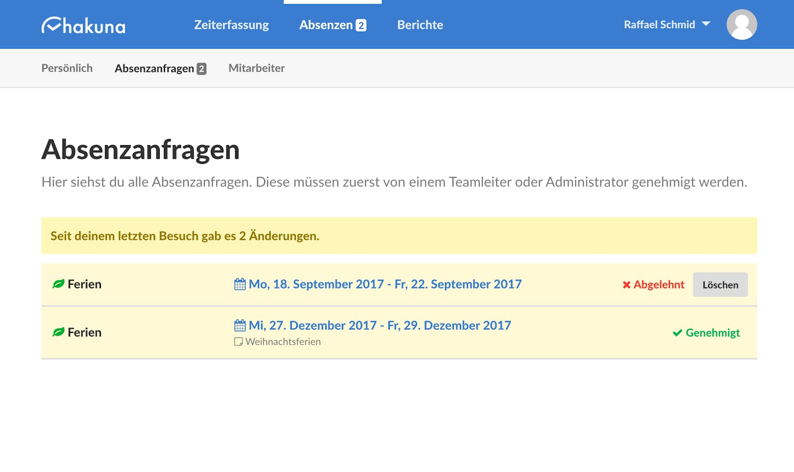Click the leaf icon in the Dezember Ferien row
794x472 pixels.
[x=58, y=332]
